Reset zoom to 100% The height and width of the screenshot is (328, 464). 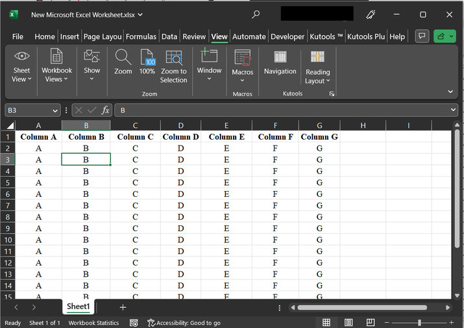[147, 62]
